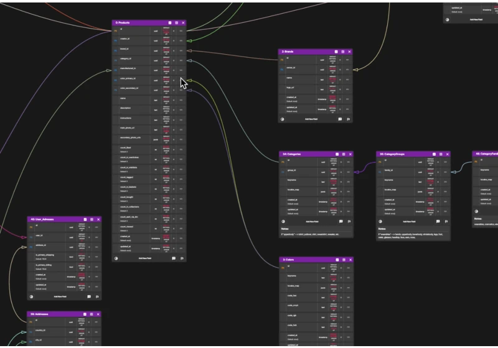The image size is (498, 348).
Task: Select the color_primary_id field name in Products
Action: tap(128, 78)
